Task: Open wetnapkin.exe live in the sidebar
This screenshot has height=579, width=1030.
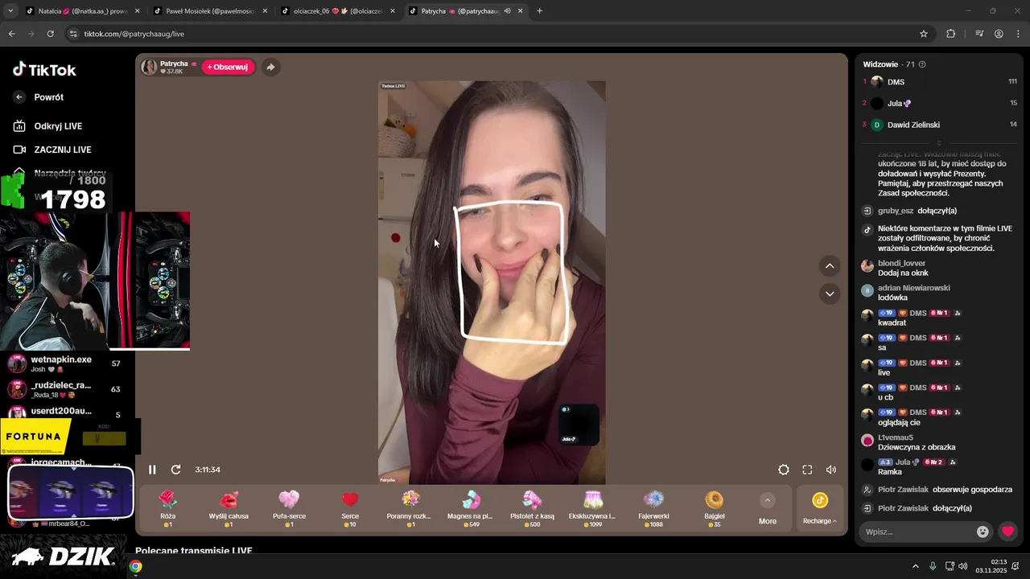Action: coord(64,363)
